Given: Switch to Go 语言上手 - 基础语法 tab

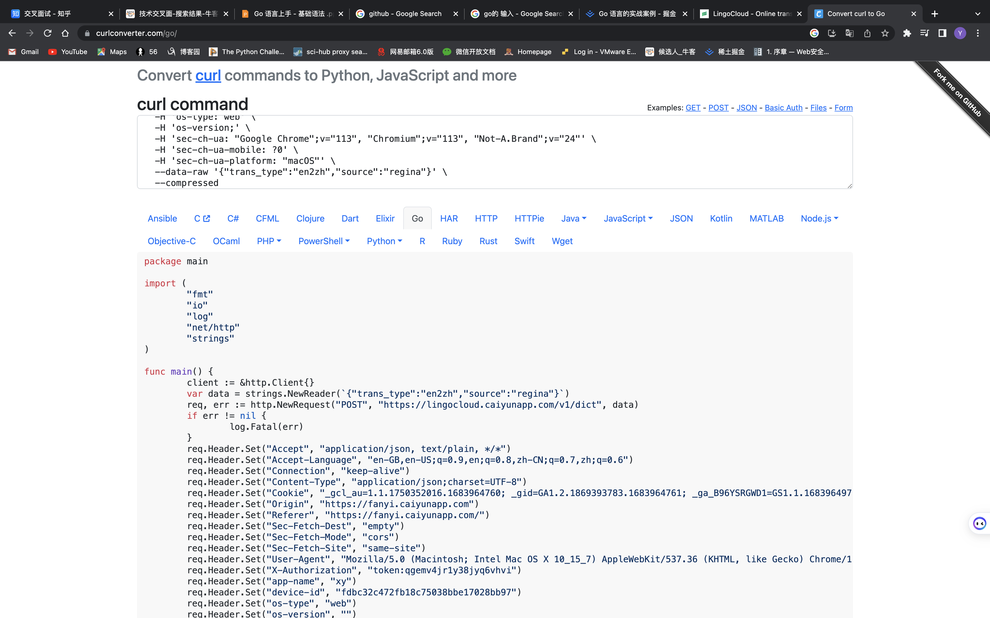Looking at the screenshot, I should tap(293, 14).
